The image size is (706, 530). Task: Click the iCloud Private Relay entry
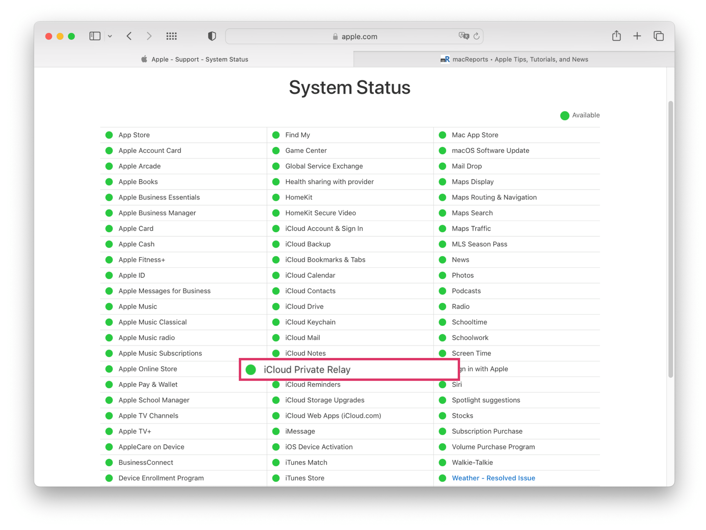point(349,370)
